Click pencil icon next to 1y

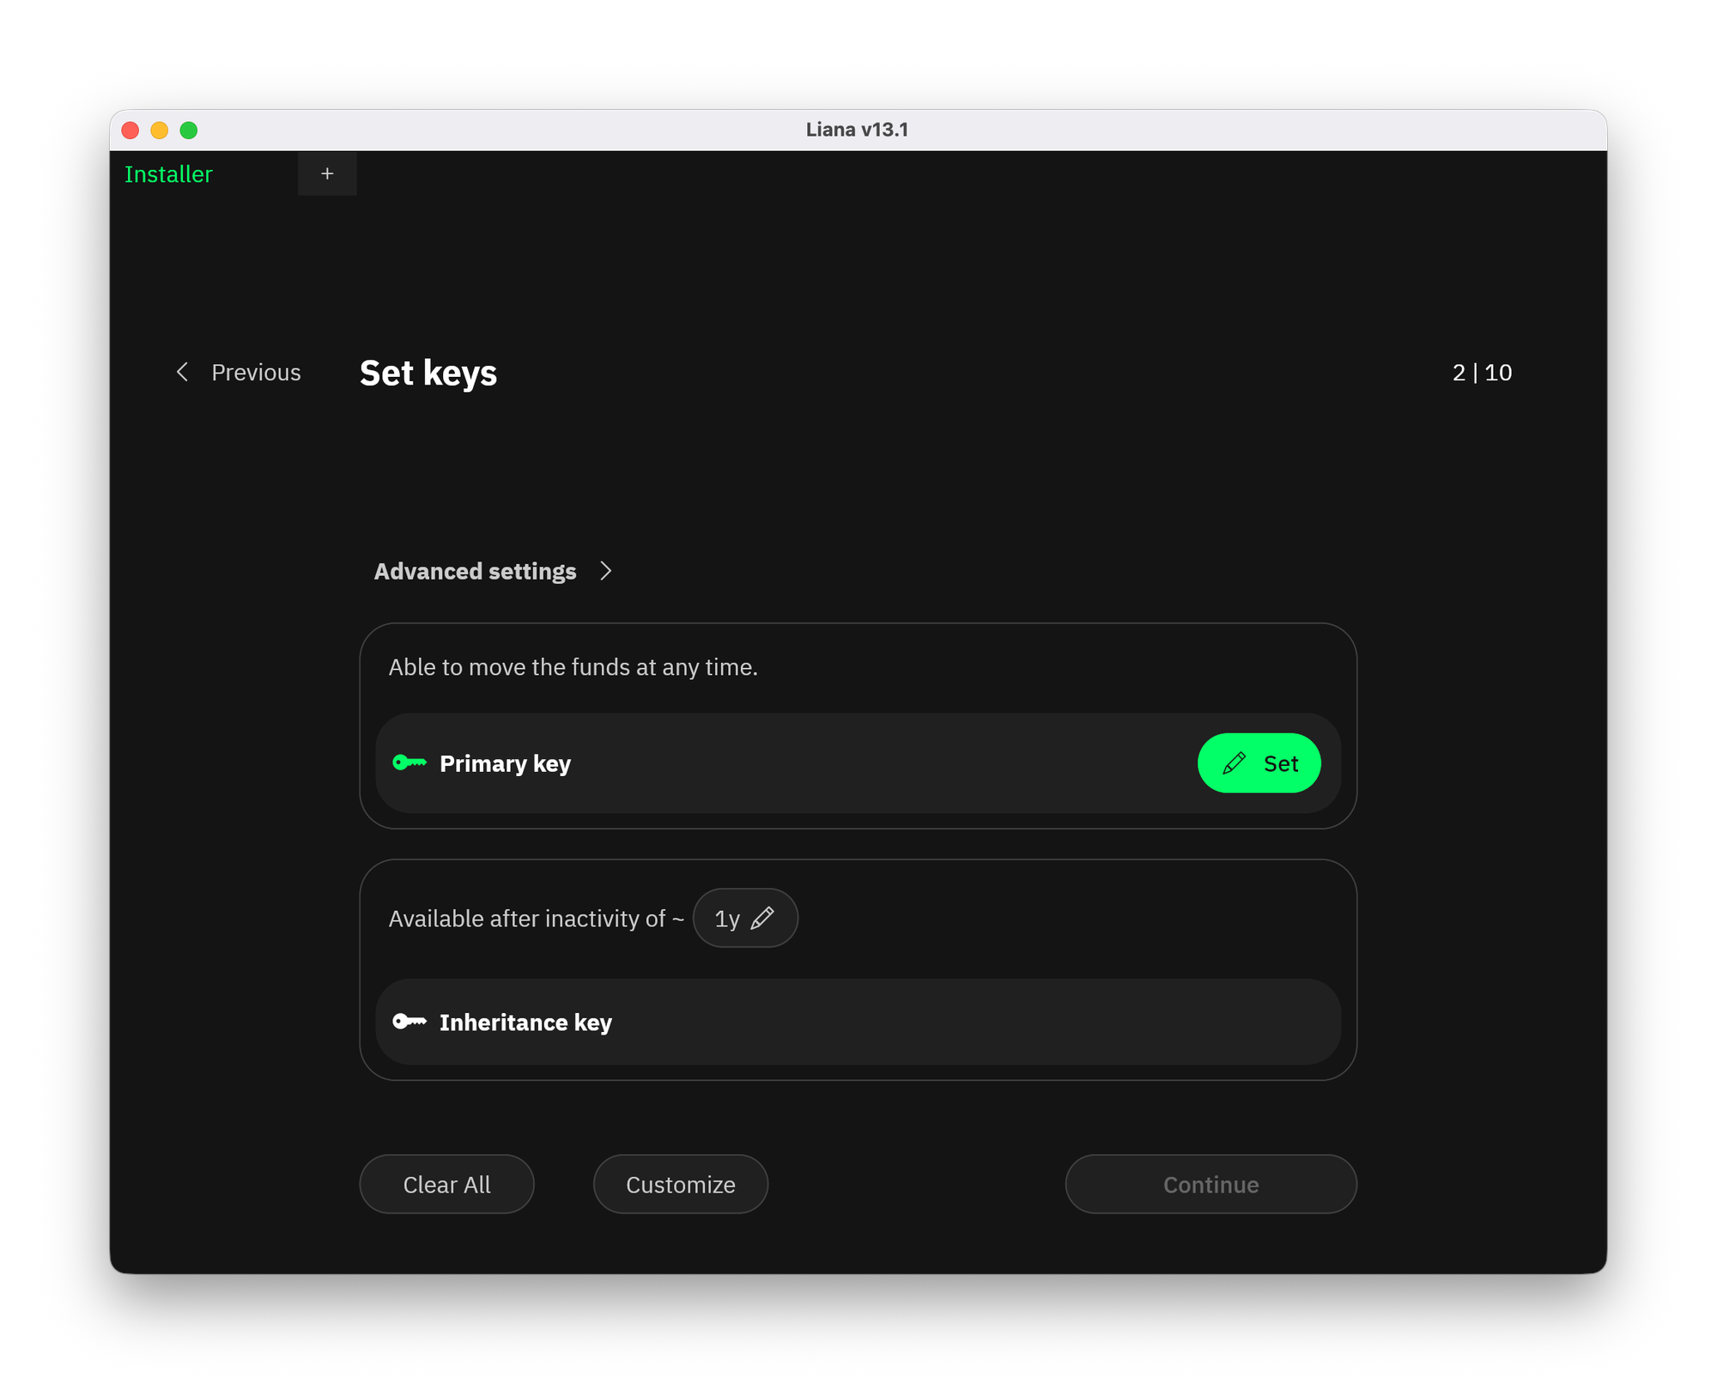tap(761, 918)
